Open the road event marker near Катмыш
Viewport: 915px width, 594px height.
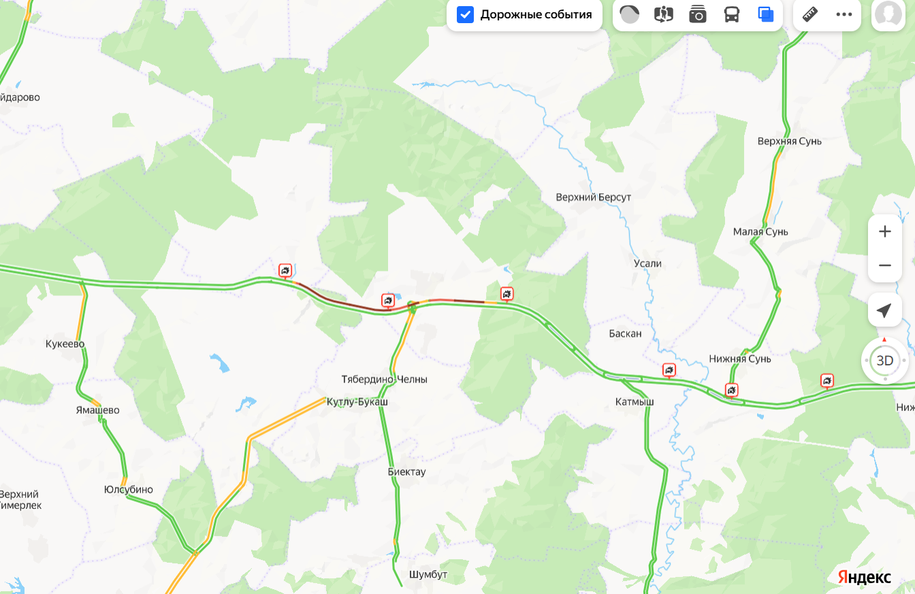point(669,371)
